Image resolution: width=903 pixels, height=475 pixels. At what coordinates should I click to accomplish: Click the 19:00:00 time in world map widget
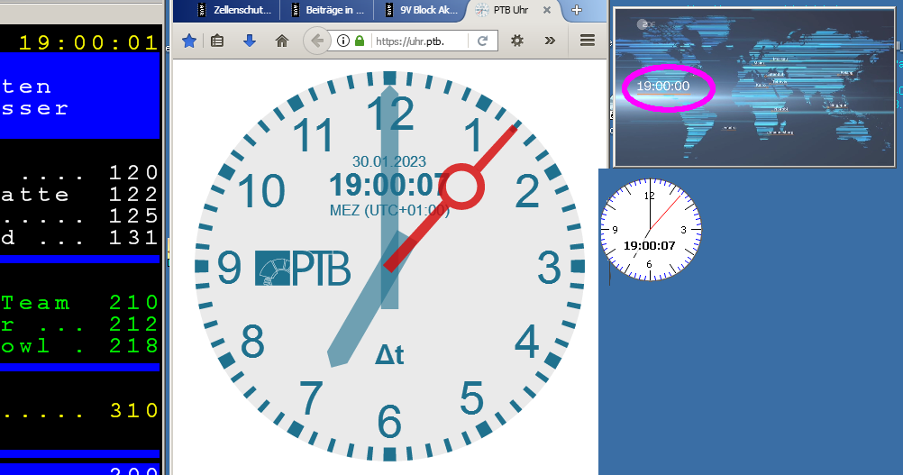tap(663, 87)
